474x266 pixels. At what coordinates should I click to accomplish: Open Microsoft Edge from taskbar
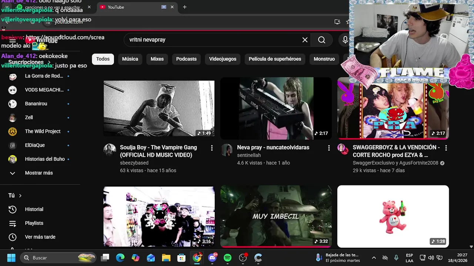120,258
